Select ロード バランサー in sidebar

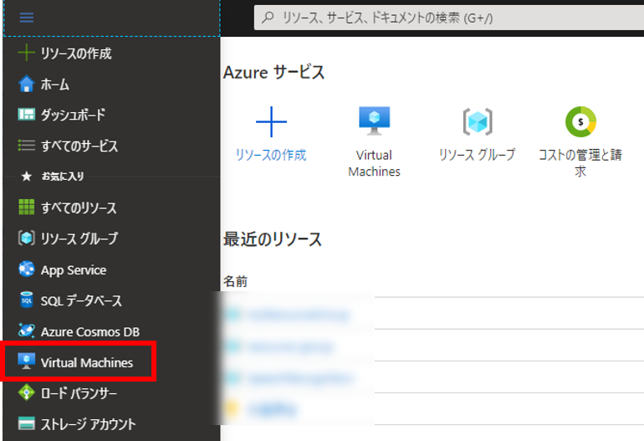point(79,393)
